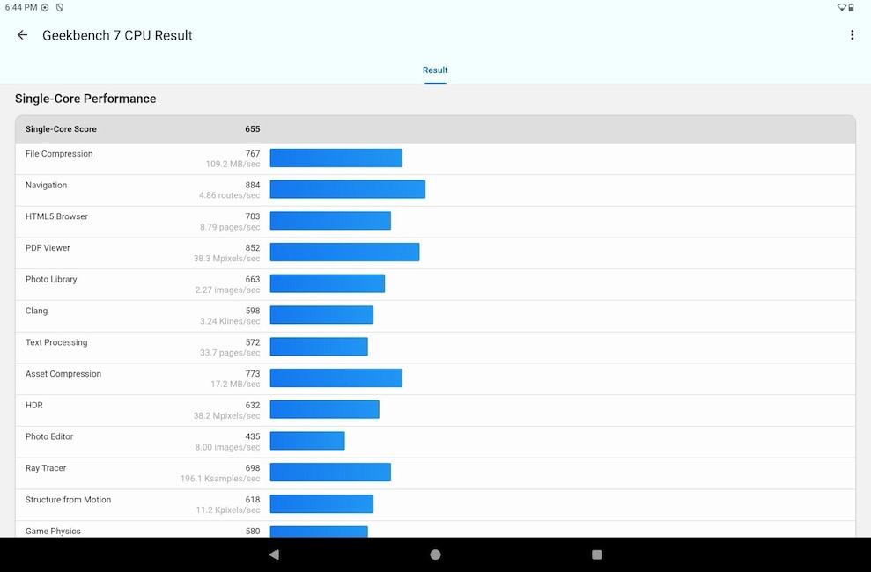Click the Geekbench 7 CPU Result title
This screenshot has height=572, width=871.
[117, 35]
